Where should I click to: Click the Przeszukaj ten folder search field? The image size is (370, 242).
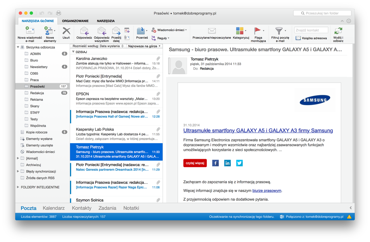(x=322, y=13)
